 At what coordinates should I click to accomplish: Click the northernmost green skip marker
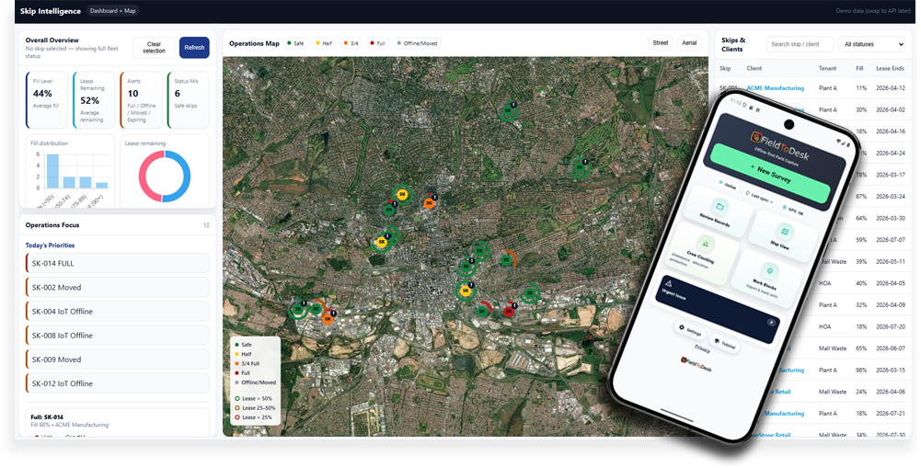click(x=507, y=111)
